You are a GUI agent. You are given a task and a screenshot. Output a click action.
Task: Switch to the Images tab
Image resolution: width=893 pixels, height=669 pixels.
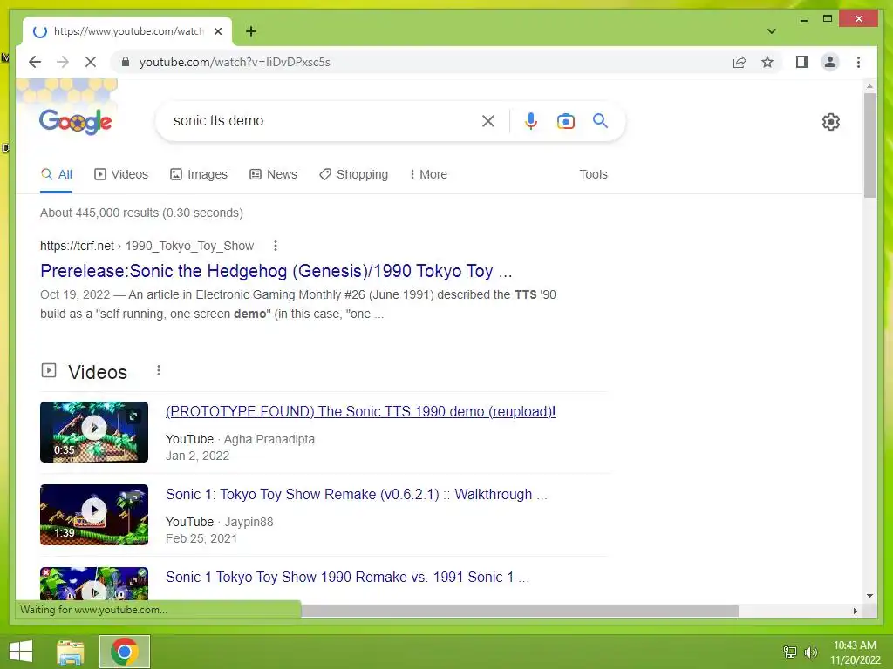(199, 174)
